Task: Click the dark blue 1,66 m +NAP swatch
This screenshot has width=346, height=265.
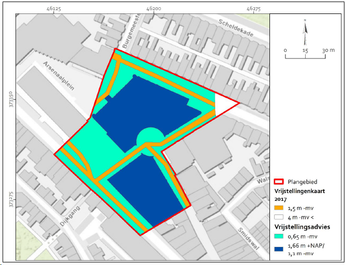Action: click(x=279, y=249)
